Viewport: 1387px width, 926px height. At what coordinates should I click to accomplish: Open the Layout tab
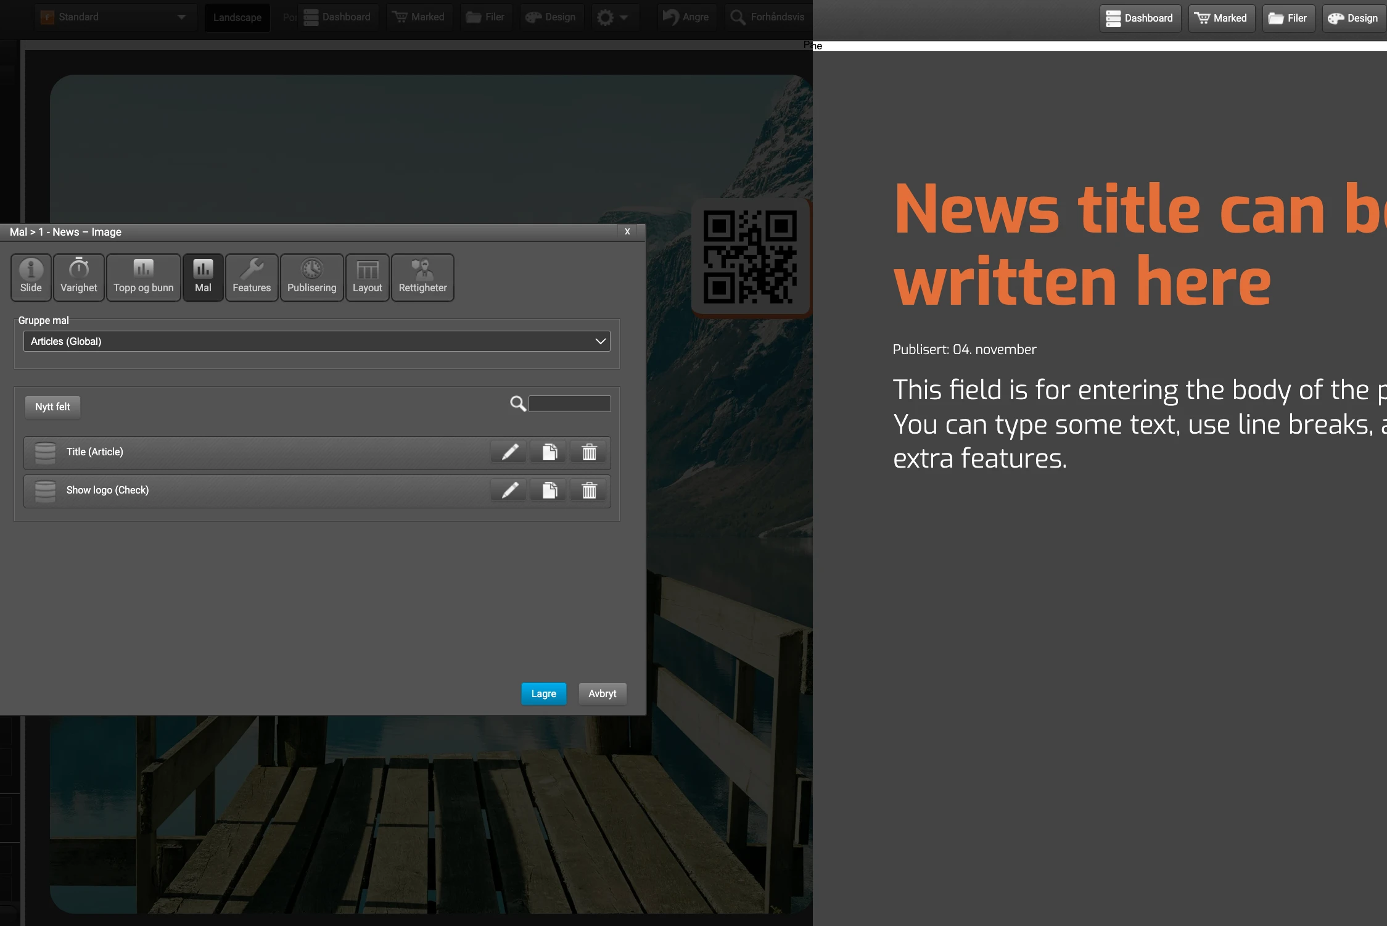(x=368, y=277)
